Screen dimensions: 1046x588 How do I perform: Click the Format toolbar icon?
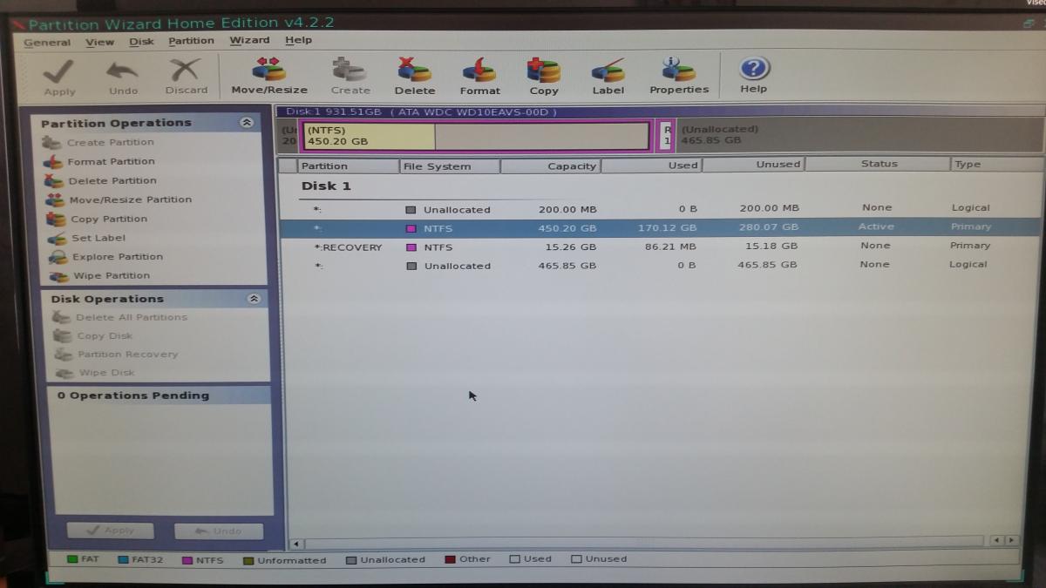(479, 70)
